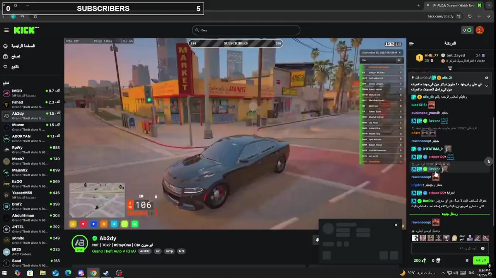Viewport: 496px width, 278px height.
Task: Click Ab2dy streamer avatar with LIVE badge
Action: click(80, 243)
